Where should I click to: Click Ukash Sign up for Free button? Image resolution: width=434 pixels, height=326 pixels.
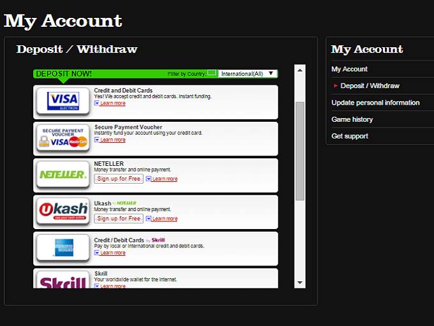119,218
